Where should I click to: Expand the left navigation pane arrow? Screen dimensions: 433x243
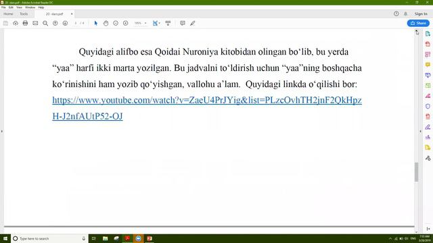coord(1,132)
